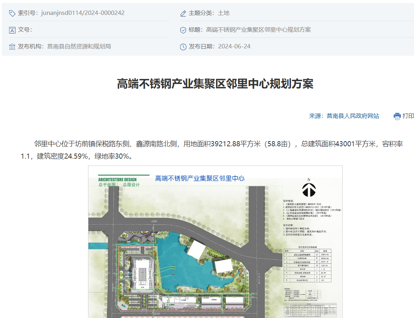Click the north arrow compass on the plan
This screenshot has width=414, height=318.
(x=309, y=189)
